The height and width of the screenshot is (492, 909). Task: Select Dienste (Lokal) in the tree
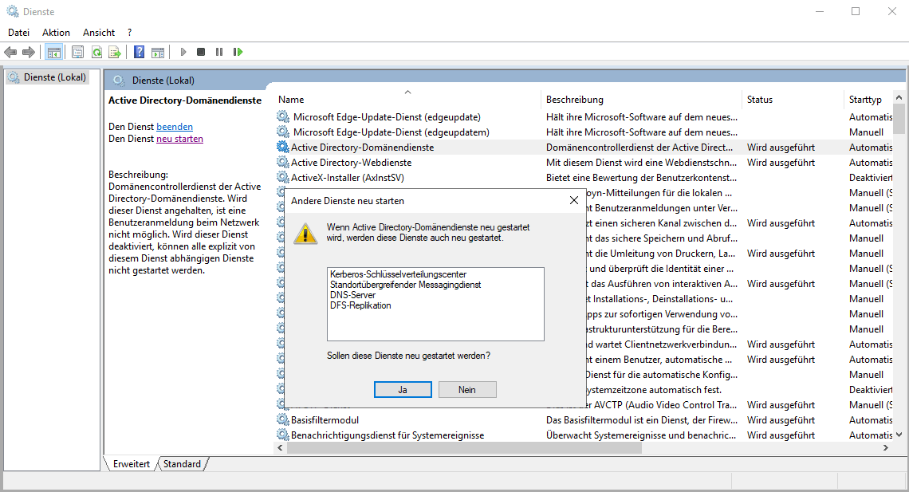coord(54,77)
